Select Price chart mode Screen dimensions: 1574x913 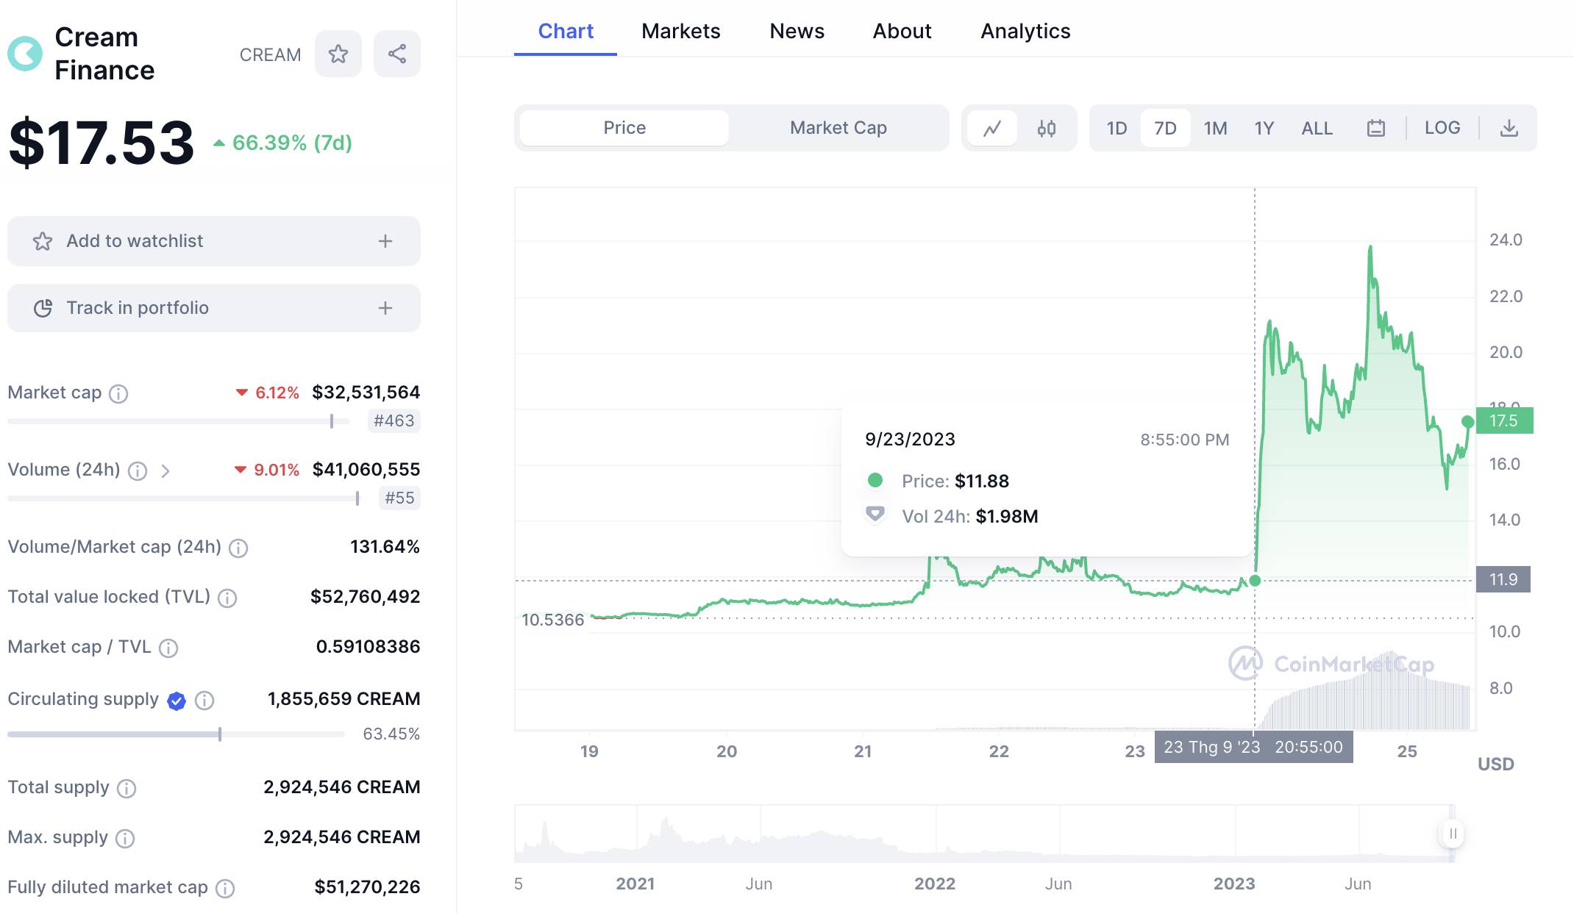tap(624, 128)
